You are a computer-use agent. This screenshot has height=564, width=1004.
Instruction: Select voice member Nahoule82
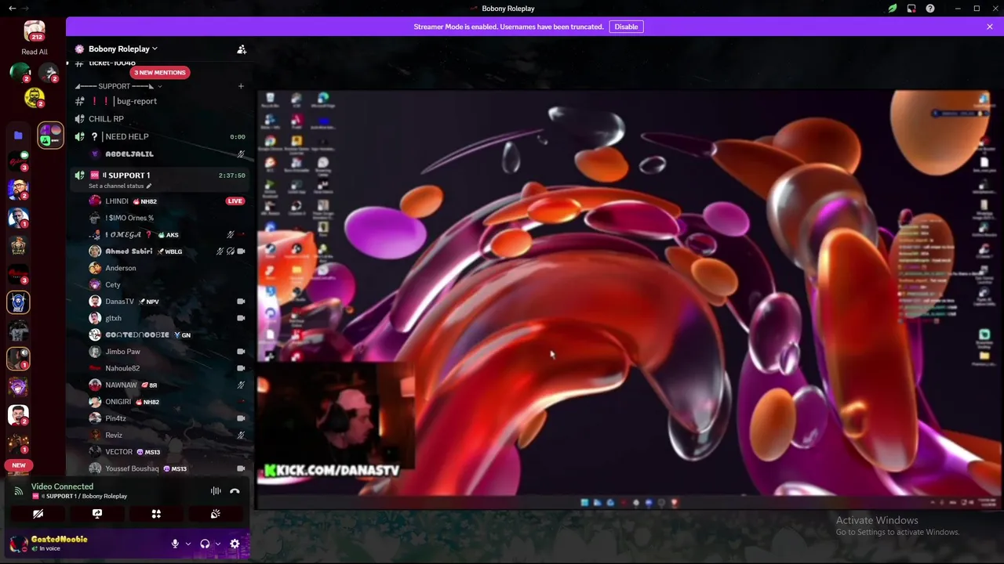coord(166,368)
